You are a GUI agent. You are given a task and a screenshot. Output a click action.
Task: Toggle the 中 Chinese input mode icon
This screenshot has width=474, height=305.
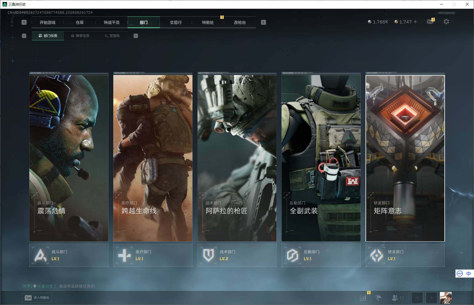pyautogui.click(x=469, y=274)
